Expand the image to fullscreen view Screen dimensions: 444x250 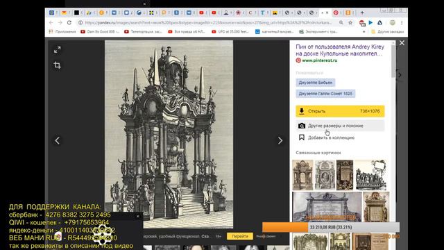57,50
